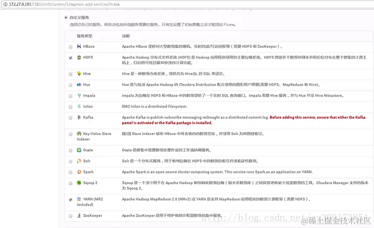Click the Solr service icon
This screenshot has height=228, width=374.
[x=79, y=161]
